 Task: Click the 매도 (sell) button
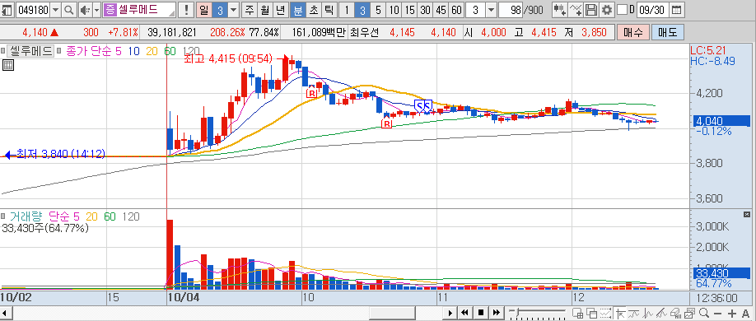point(667,32)
